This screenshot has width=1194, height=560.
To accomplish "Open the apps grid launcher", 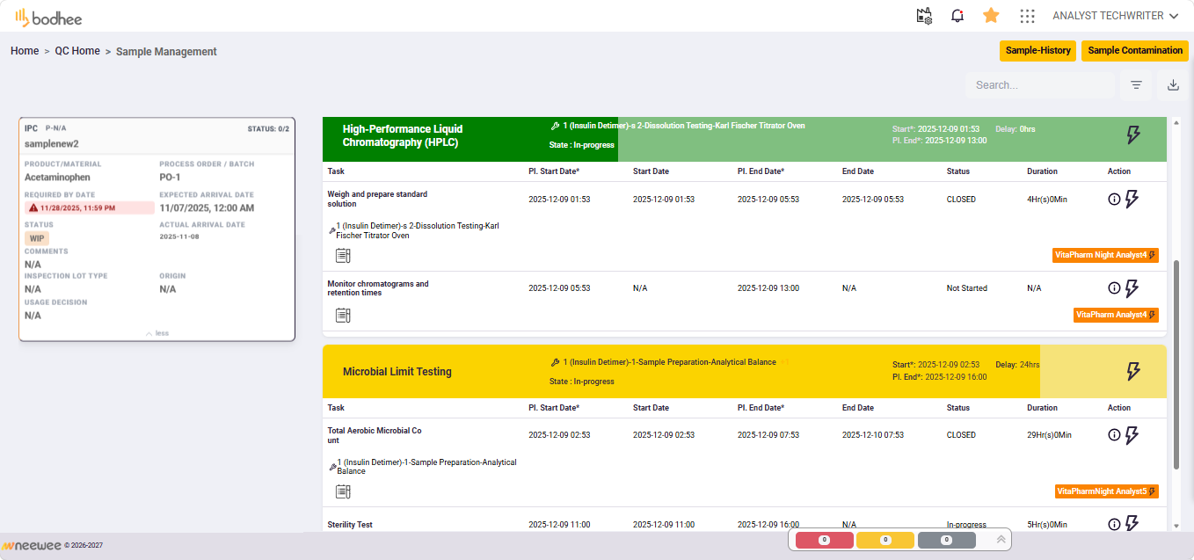I will pos(1027,16).
